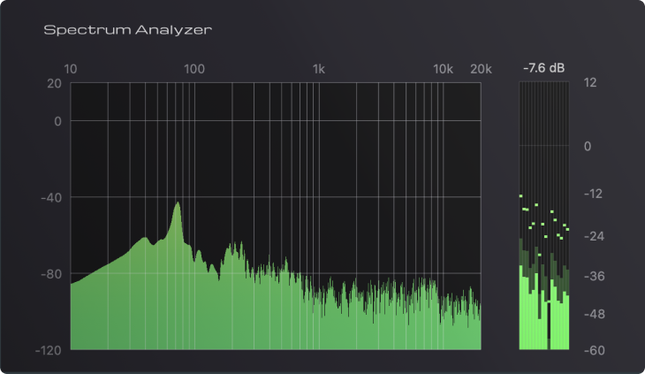
Task: Click the 10 Hz frequency axis label
Action: [x=71, y=69]
